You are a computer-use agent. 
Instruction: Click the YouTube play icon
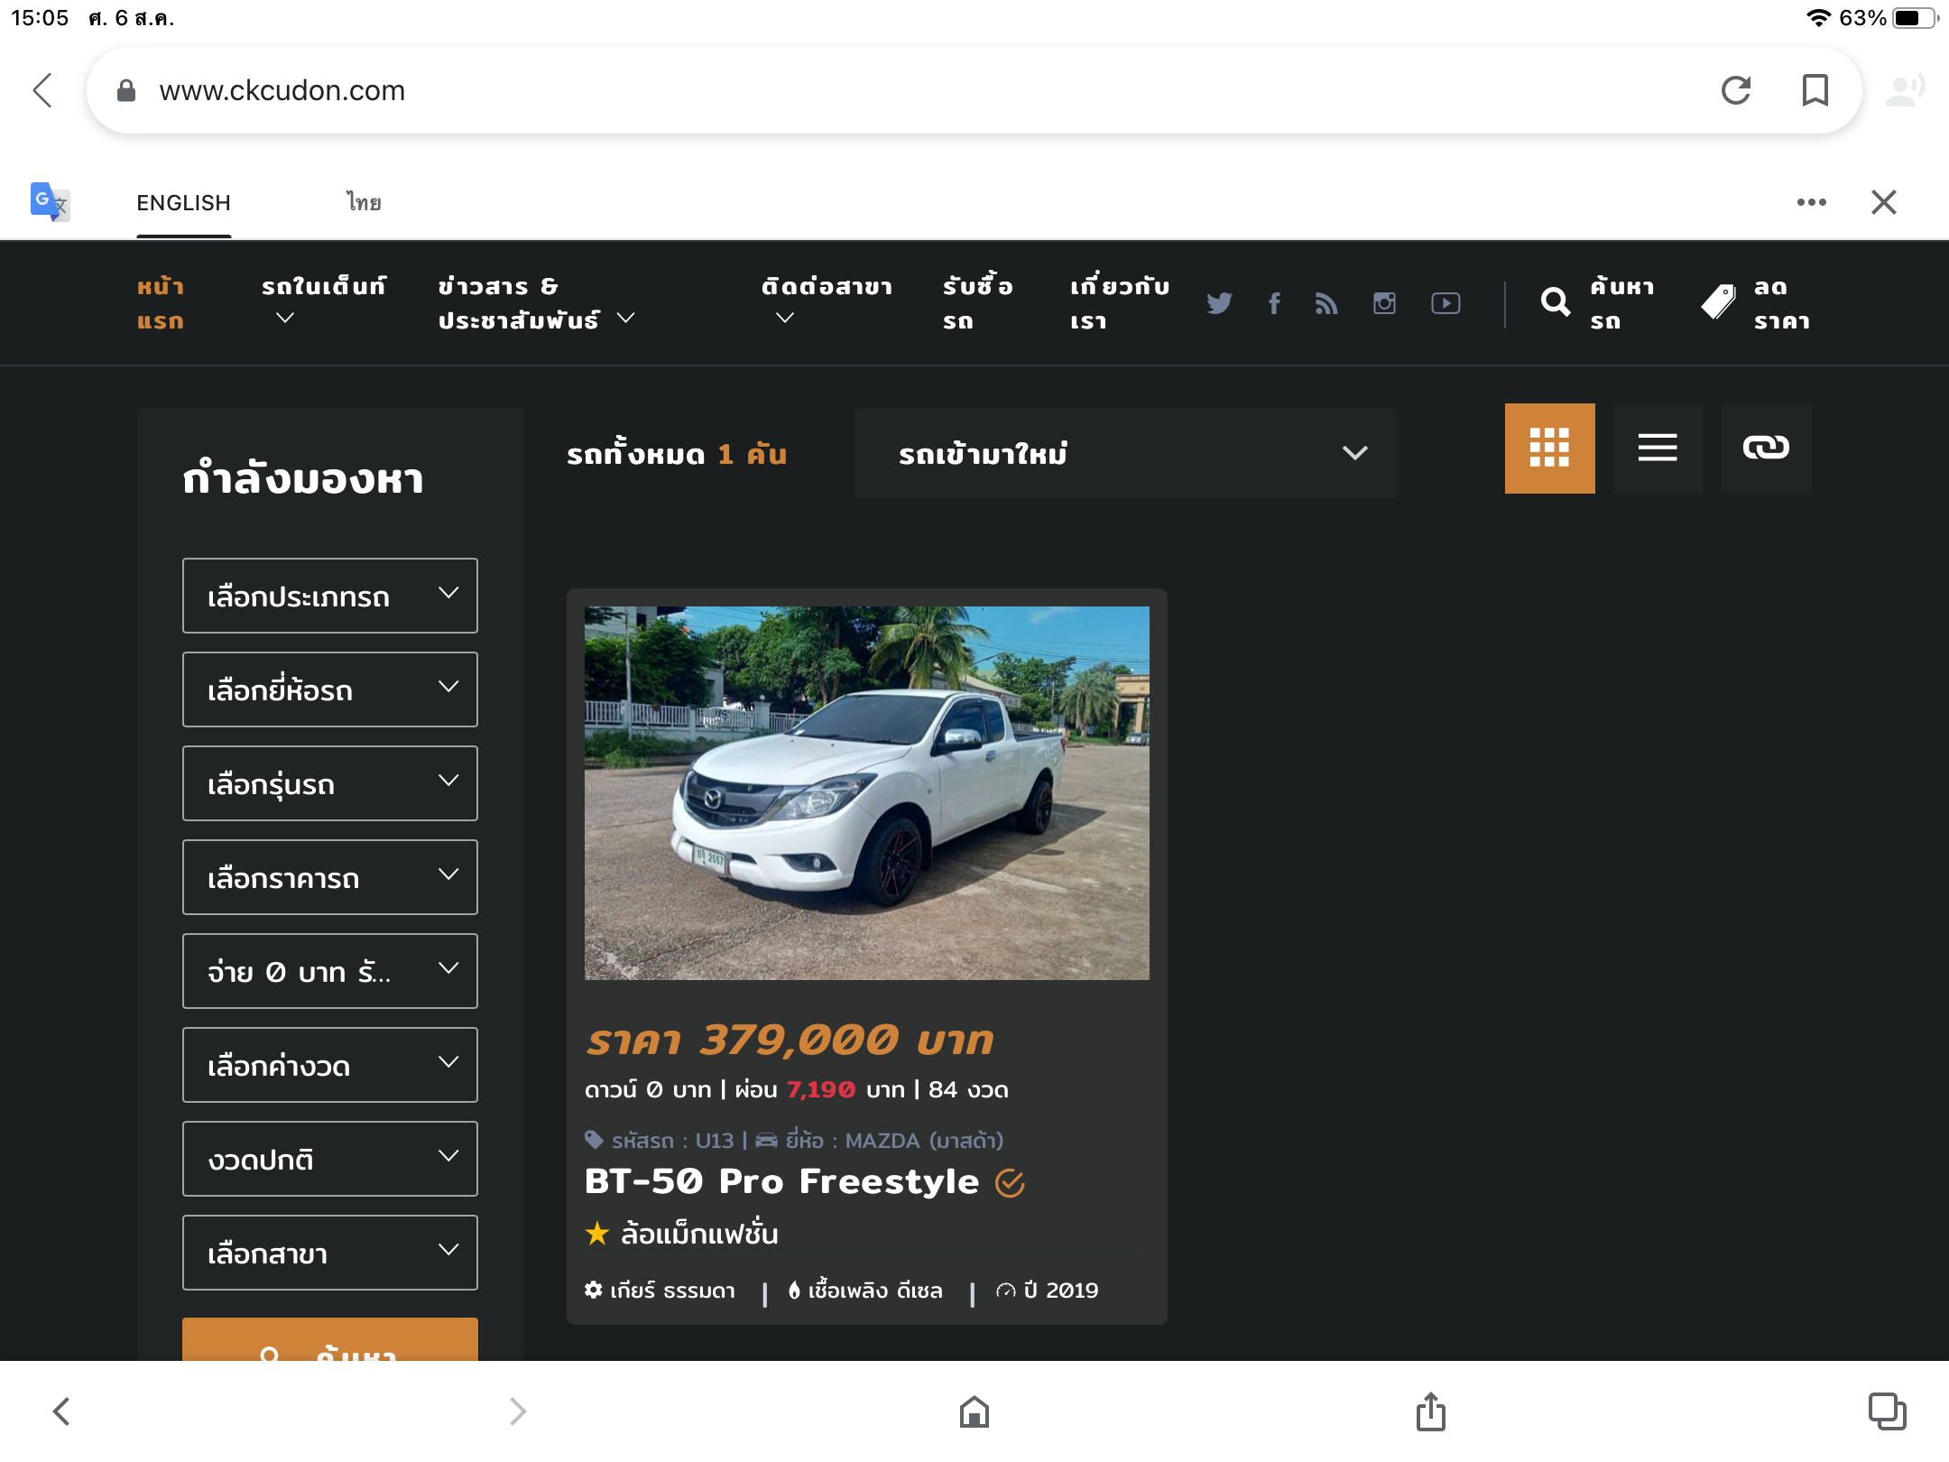[1446, 303]
